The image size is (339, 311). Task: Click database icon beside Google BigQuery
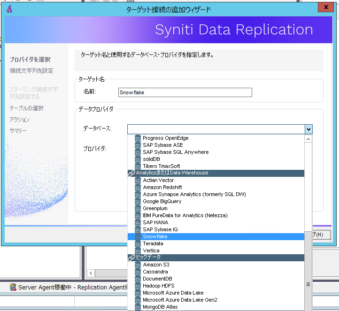[x=138, y=201]
